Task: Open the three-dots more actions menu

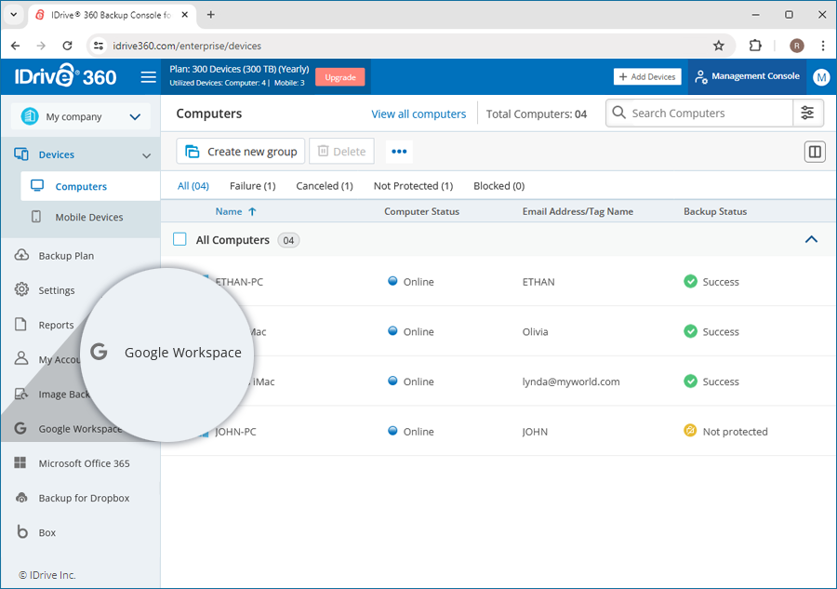Action: [399, 152]
